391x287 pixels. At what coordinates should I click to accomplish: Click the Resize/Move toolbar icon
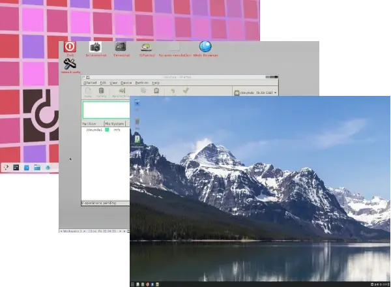pyautogui.click(x=121, y=92)
